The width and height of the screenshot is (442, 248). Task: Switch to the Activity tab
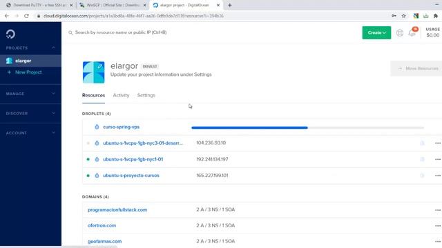click(121, 95)
